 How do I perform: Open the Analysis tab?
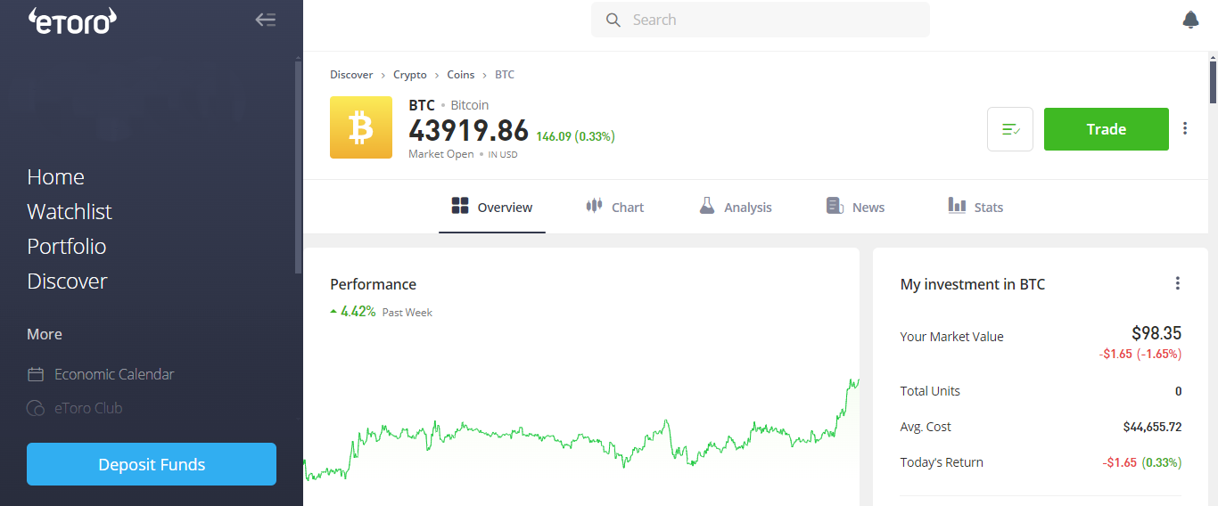point(736,208)
